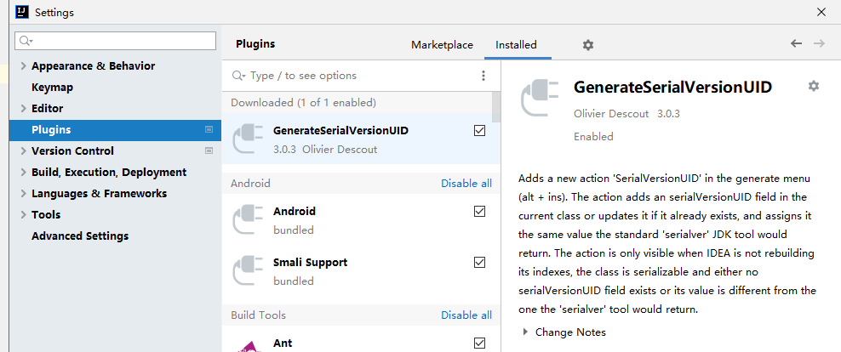Uncheck the Android plugin checkbox
Image resolution: width=841 pixels, height=352 pixels.
pyautogui.click(x=479, y=212)
